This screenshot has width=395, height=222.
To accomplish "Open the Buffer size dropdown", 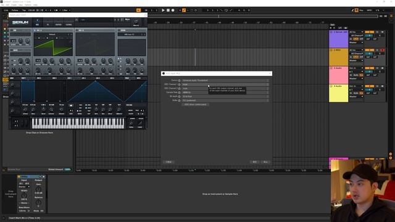I will point(225,101).
